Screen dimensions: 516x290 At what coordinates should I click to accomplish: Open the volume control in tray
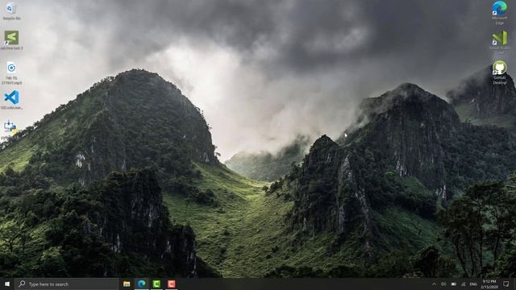click(x=443, y=284)
